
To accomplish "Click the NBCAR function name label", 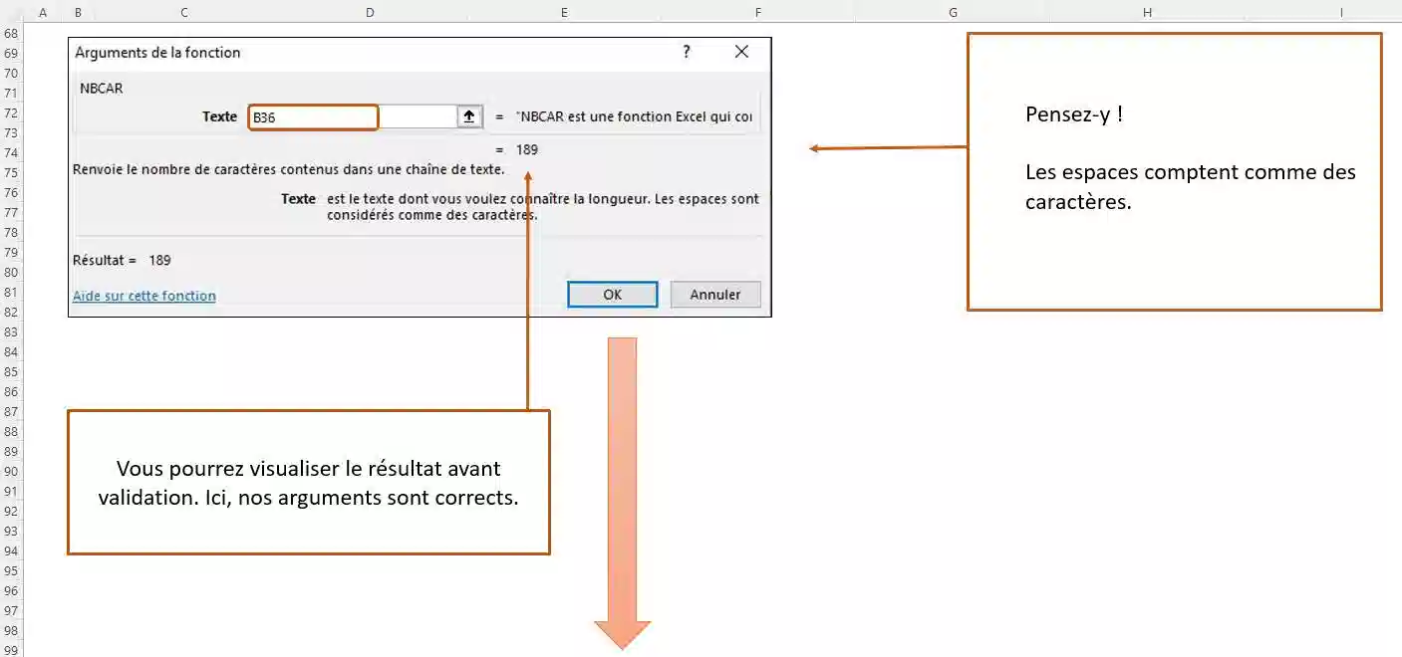I will tap(102, 88).
